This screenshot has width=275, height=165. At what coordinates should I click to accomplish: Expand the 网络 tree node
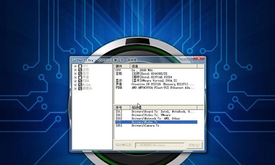pyautogui.click(x=75, y=81)
